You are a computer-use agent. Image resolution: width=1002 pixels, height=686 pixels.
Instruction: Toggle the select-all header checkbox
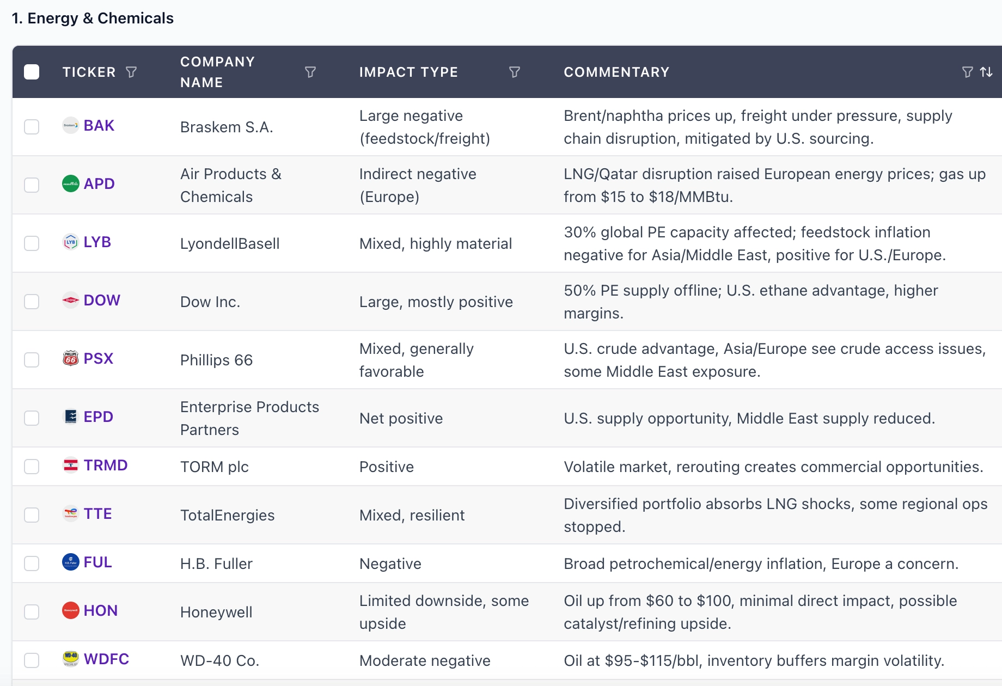pyautogui.click(x=32, y=72)
